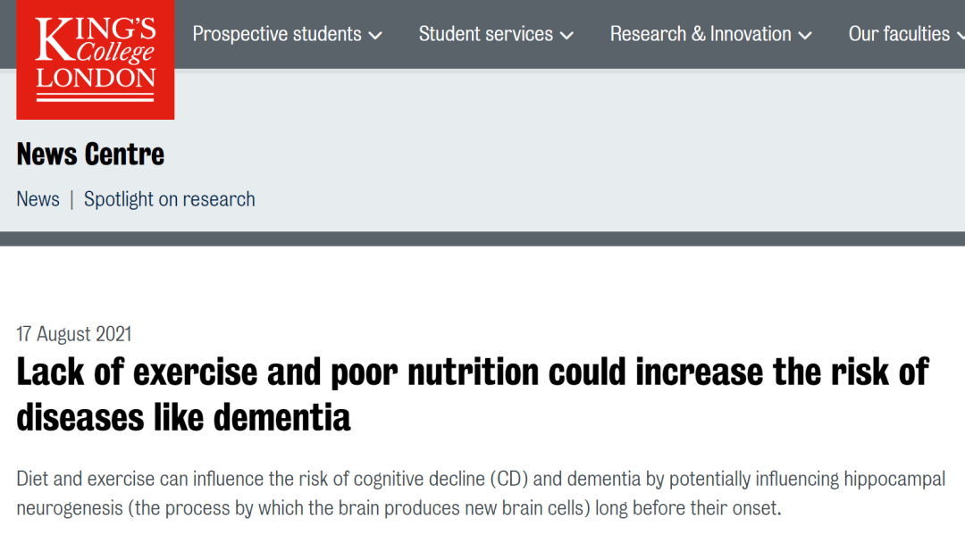Select the Research & Innovation menu label
965x544 pixels.
tap(701, 34)
